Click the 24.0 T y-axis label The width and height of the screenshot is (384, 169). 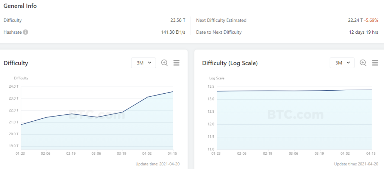coord(13,87)
